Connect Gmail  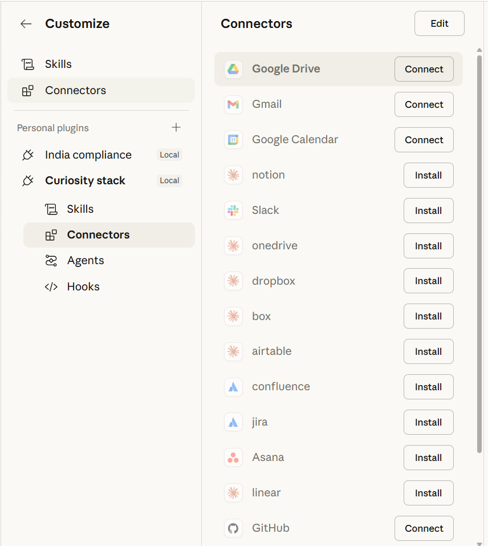point(424,104)
